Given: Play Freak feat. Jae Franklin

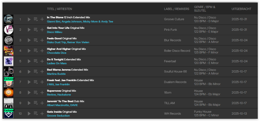Looking at the screenshot, I should click(x=29, y=82).
